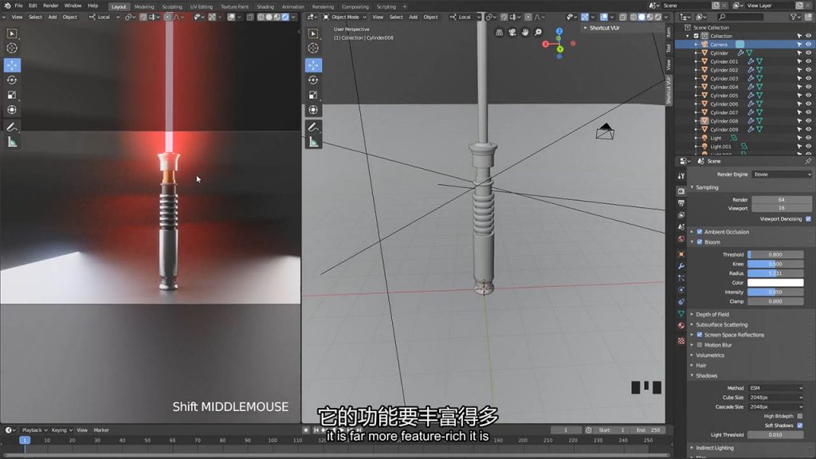Open Object Mode dropdown in right viewport

pyautogui.click(x=345, y=18)
